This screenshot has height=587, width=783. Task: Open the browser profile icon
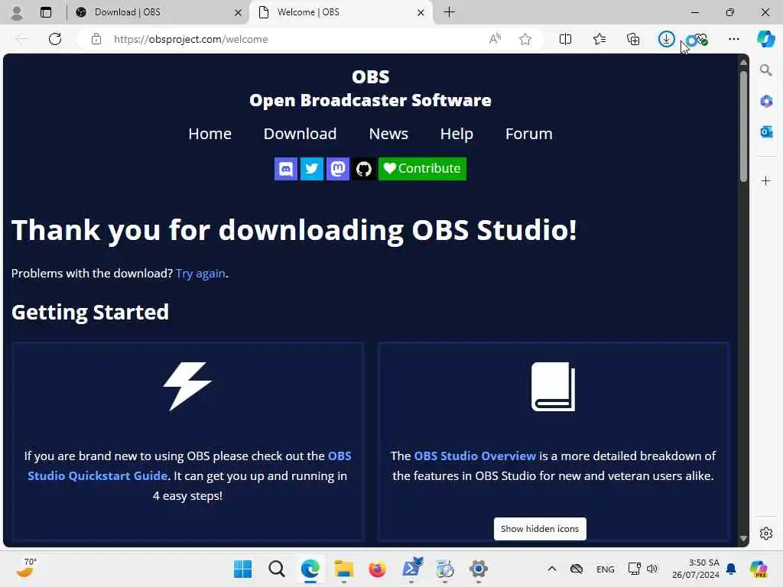pyautogui.click(x=17, y=12)
